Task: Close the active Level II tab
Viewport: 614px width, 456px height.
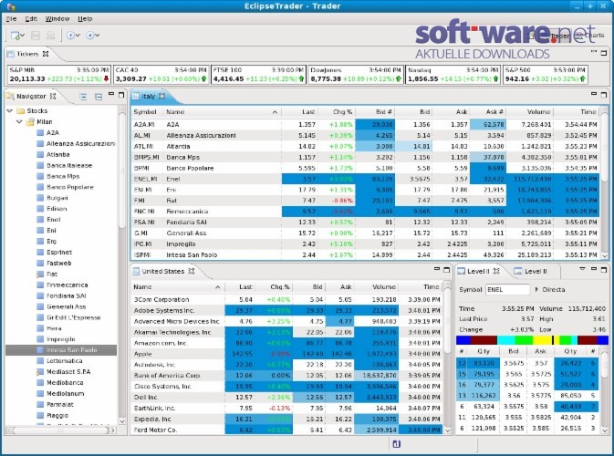Action: pos(496,271)
